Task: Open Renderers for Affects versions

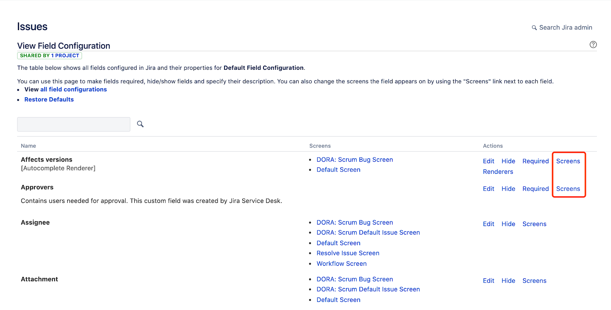Action: tap(498, 172)
